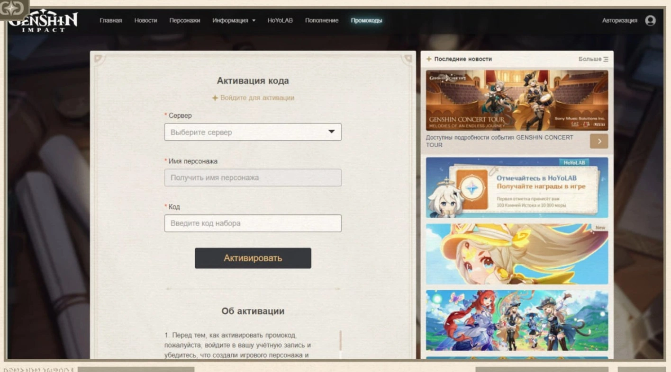Click the user profile avatar icon

point(650,20)
